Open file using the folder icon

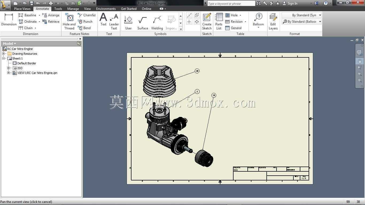point(25,3)
